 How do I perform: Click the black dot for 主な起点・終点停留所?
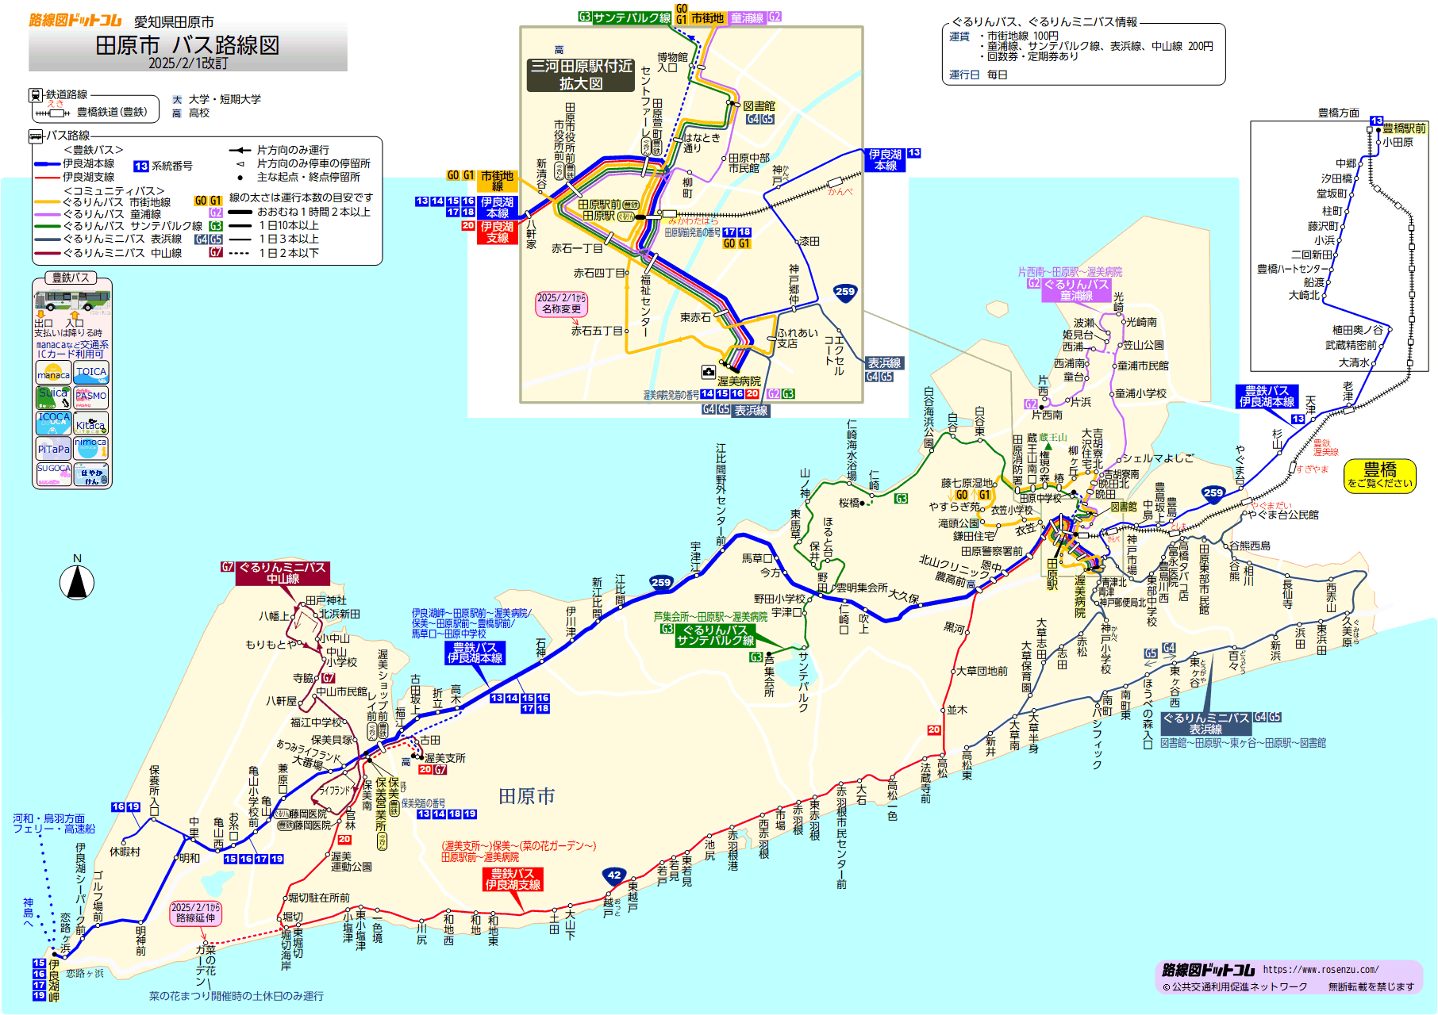click(240, 178)
